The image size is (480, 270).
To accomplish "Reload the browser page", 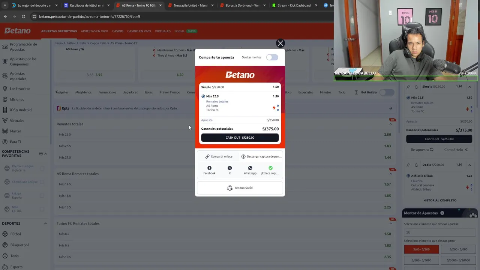I will [23, 16].
